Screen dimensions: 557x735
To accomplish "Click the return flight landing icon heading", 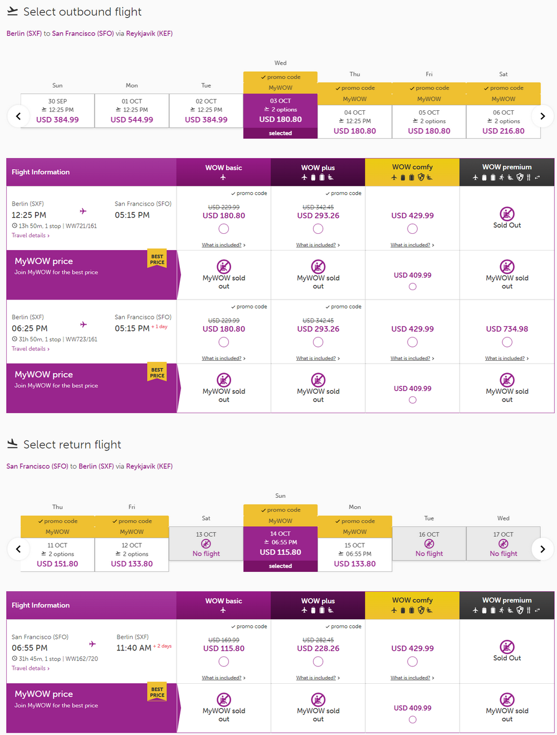I will (x=12, y=444).
